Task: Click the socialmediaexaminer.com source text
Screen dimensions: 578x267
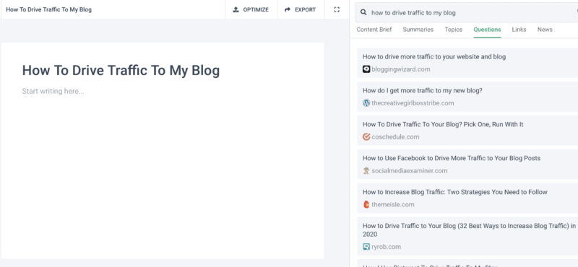Action: click(x=410, y=171)
